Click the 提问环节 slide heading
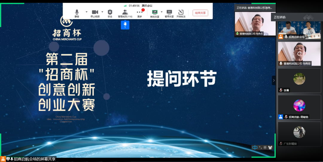Screen dimensions: 323x162 pyautogui.click(x=182, y=79)
